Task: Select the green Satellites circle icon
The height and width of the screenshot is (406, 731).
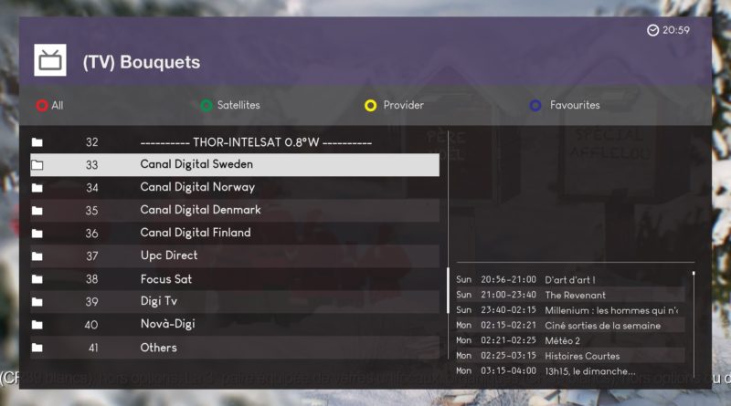Action: click(207, 106)
